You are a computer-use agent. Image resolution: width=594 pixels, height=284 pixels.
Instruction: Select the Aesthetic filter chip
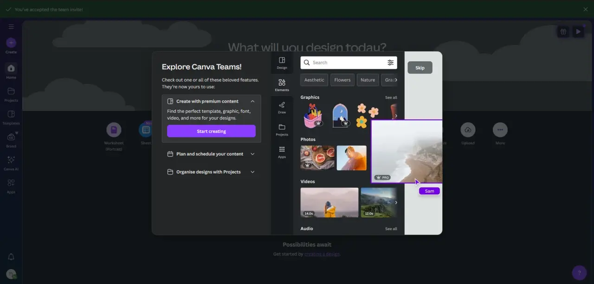click(x=314, y=80)
